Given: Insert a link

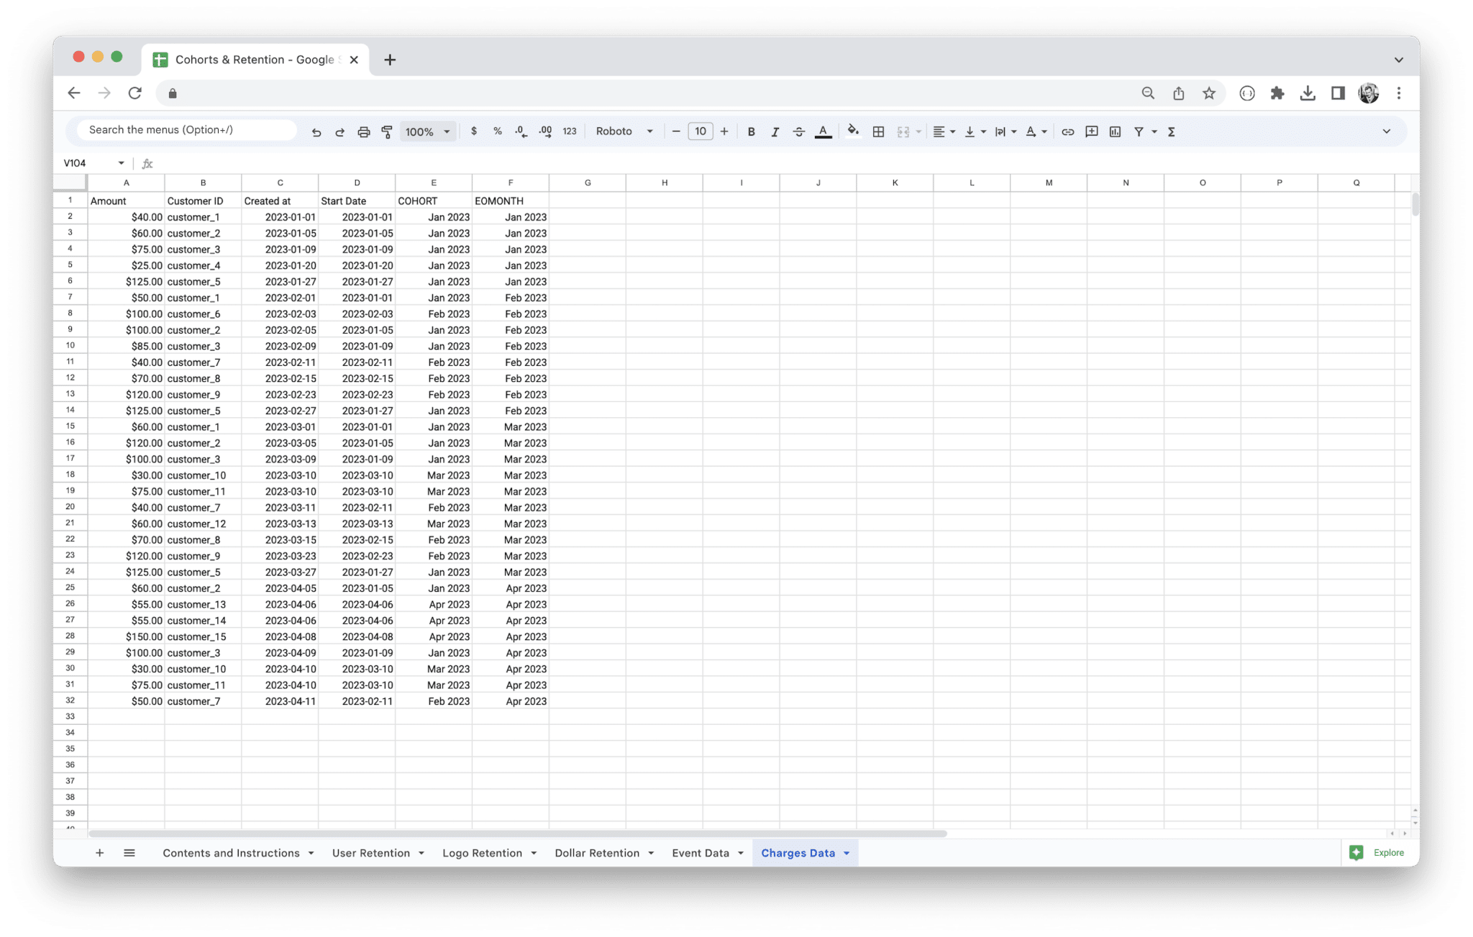Looking at the screenshot, I should [1067, 131].
